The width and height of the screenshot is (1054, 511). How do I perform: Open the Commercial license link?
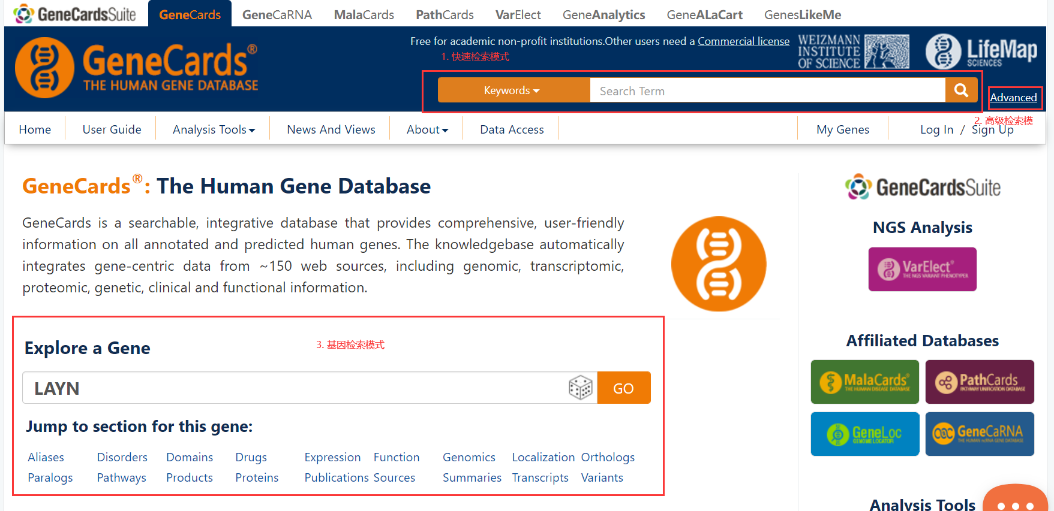pyautogui.click(x=743, y=41)
